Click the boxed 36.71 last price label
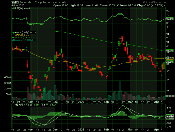Viewport: 175px width, 132px height. pyautogui.click(x=169, y=62)
